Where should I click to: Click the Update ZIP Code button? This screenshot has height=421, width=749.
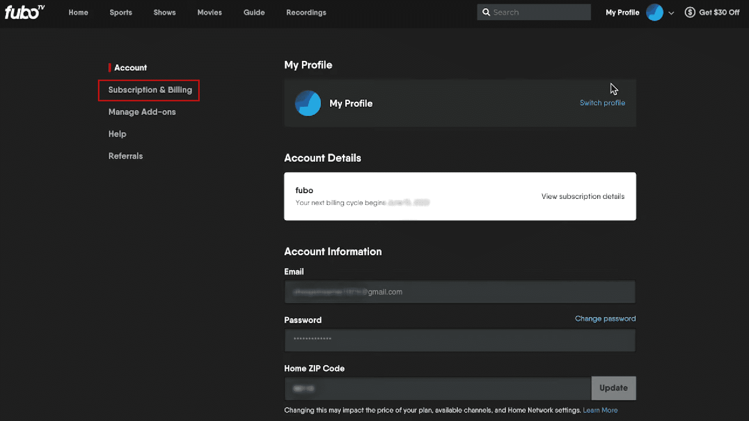(614, 387)
